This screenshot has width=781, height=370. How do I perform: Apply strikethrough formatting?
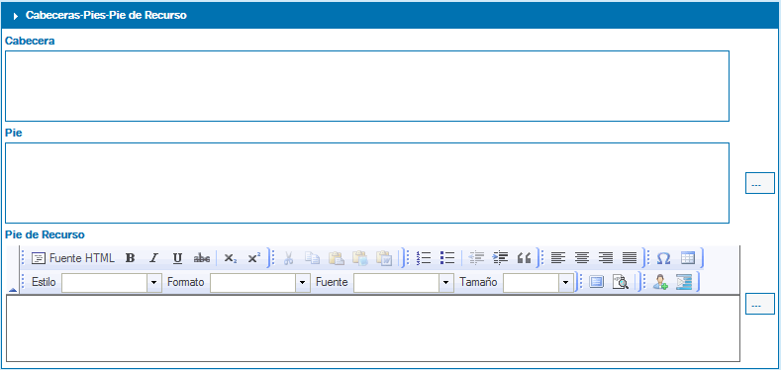[x=202, y=258]
